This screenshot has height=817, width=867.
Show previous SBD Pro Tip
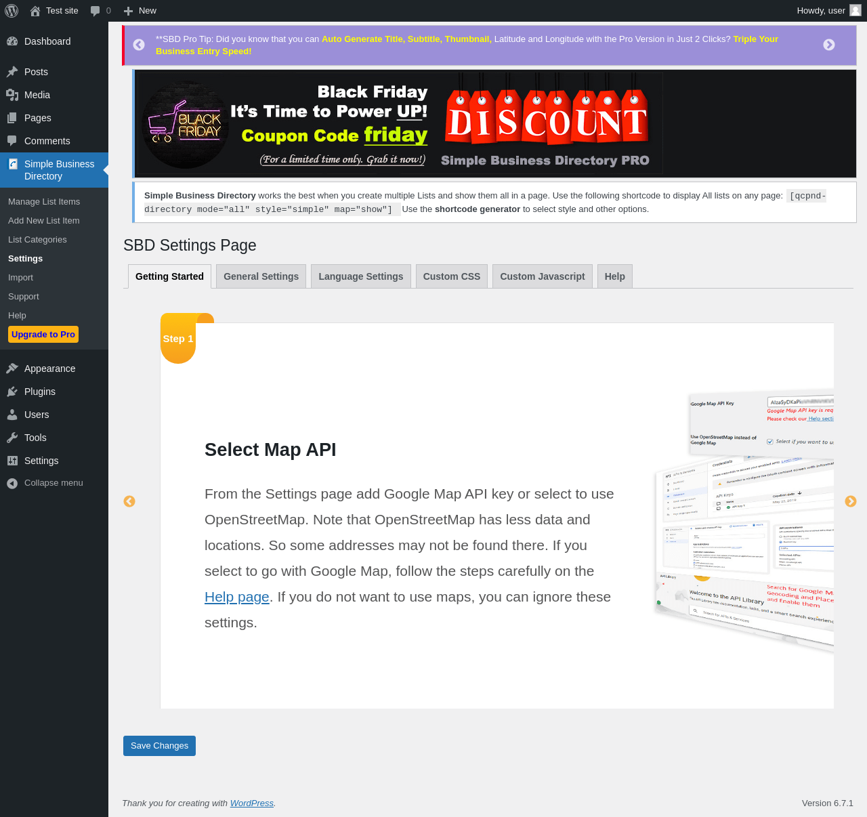(139, 45)
